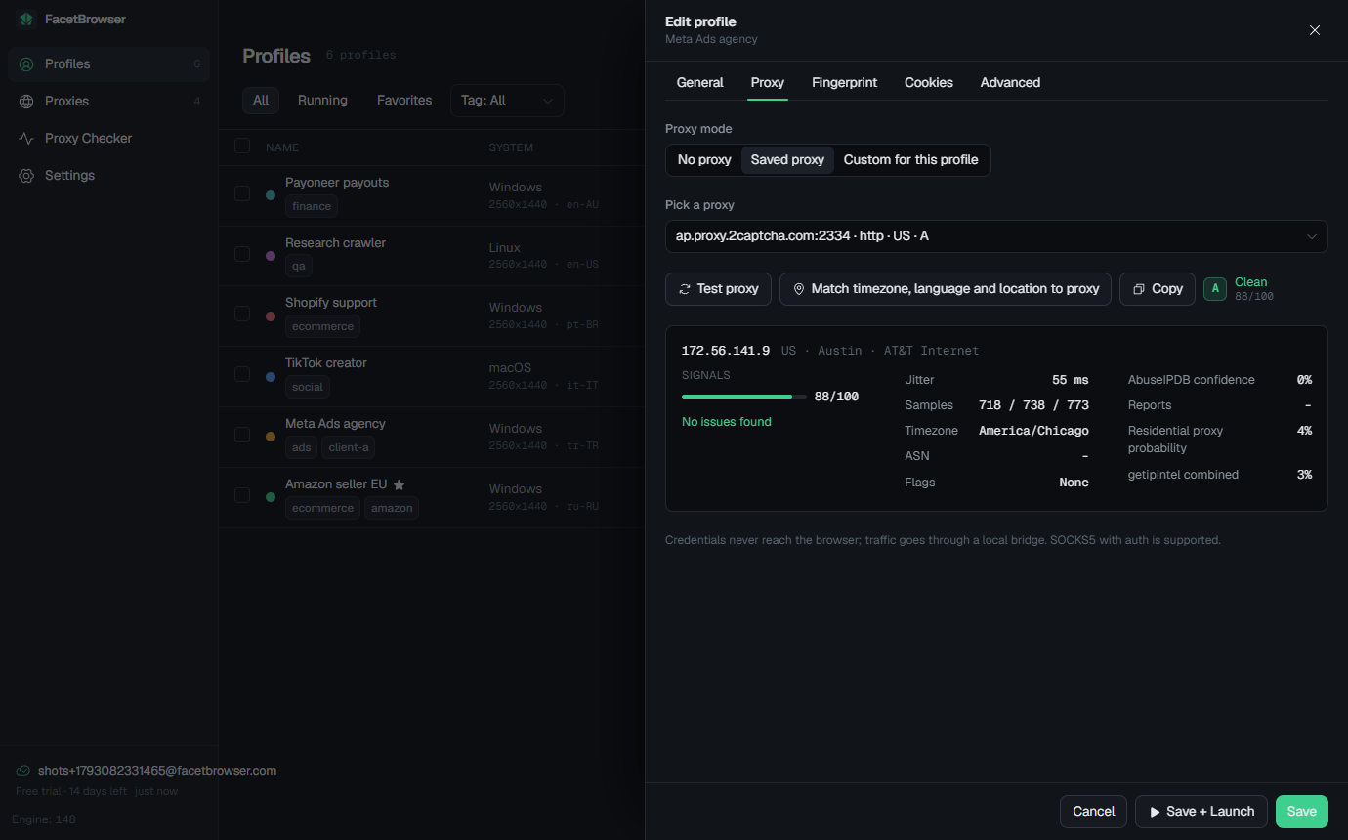Open Profiles via its sidebar icon

(x=26, y=64)
